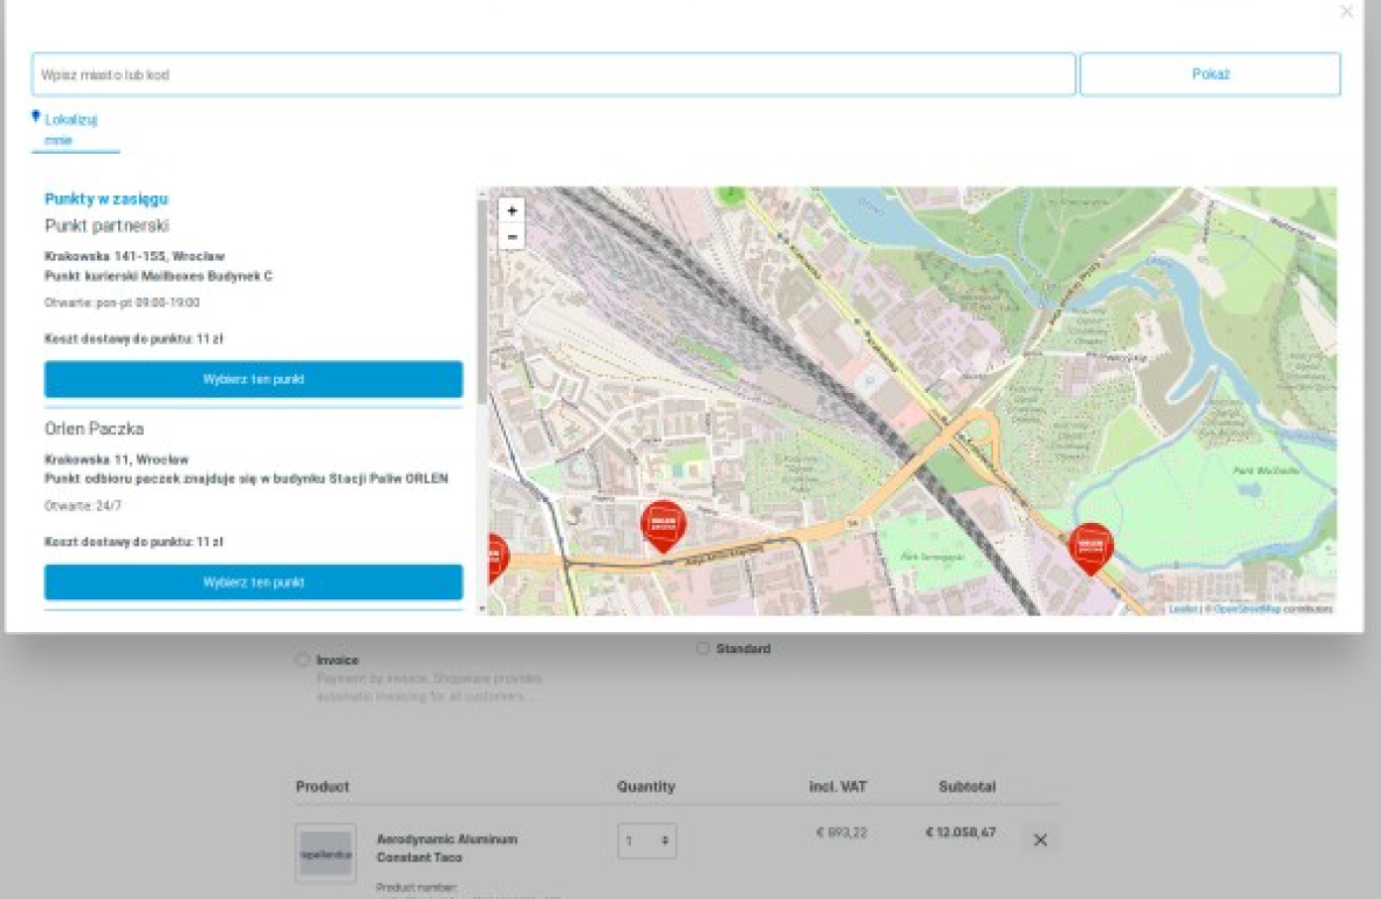Click the 'Product' column header
Viewport: 1381px width, 899px height.
coord(322,787)
